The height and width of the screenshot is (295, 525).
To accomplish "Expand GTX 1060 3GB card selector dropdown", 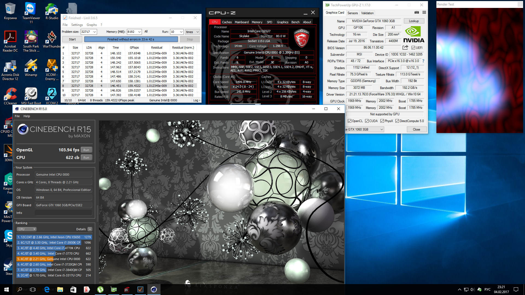I will click(x=381, y=129).
